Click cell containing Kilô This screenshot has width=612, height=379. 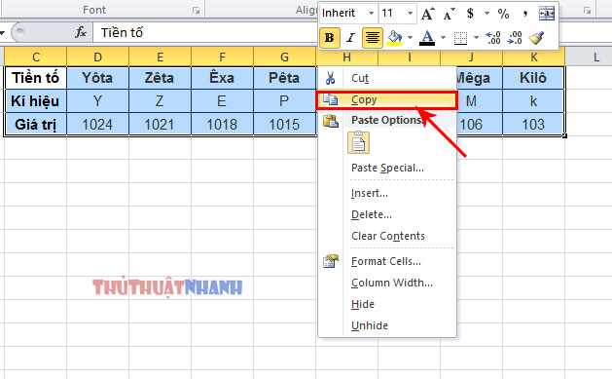click(533, 78)
